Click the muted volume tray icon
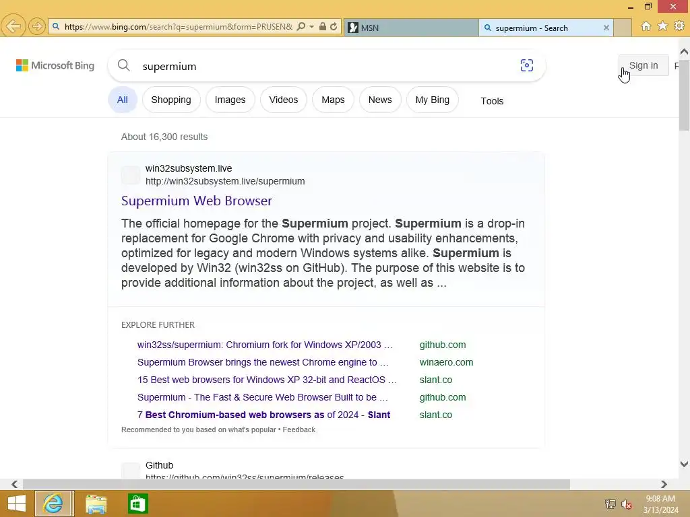Viewport: 690px width, 517px height. tap(627, 504)
